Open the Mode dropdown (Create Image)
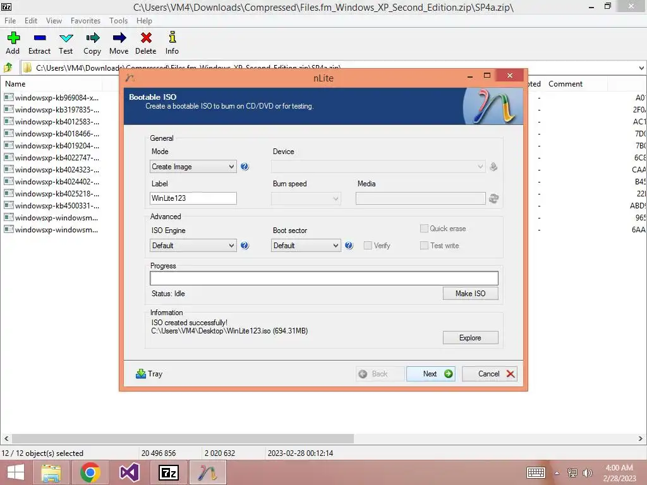The width and height of the screenshot is (647, 485). [193, 167]
